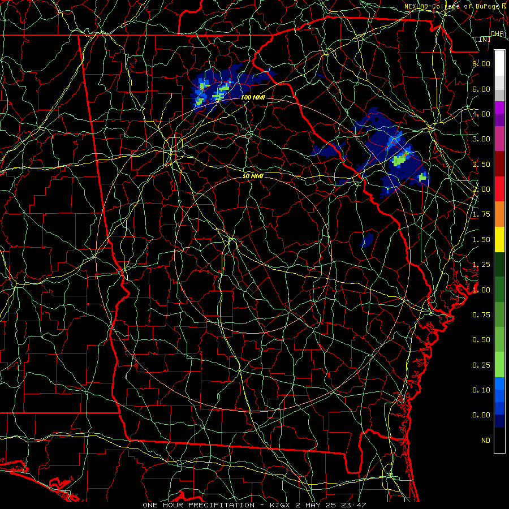Pick the black ND swatch at legend bottom
Image resolution: width=509 pixels, height=509 pixels.
(499, 440)
